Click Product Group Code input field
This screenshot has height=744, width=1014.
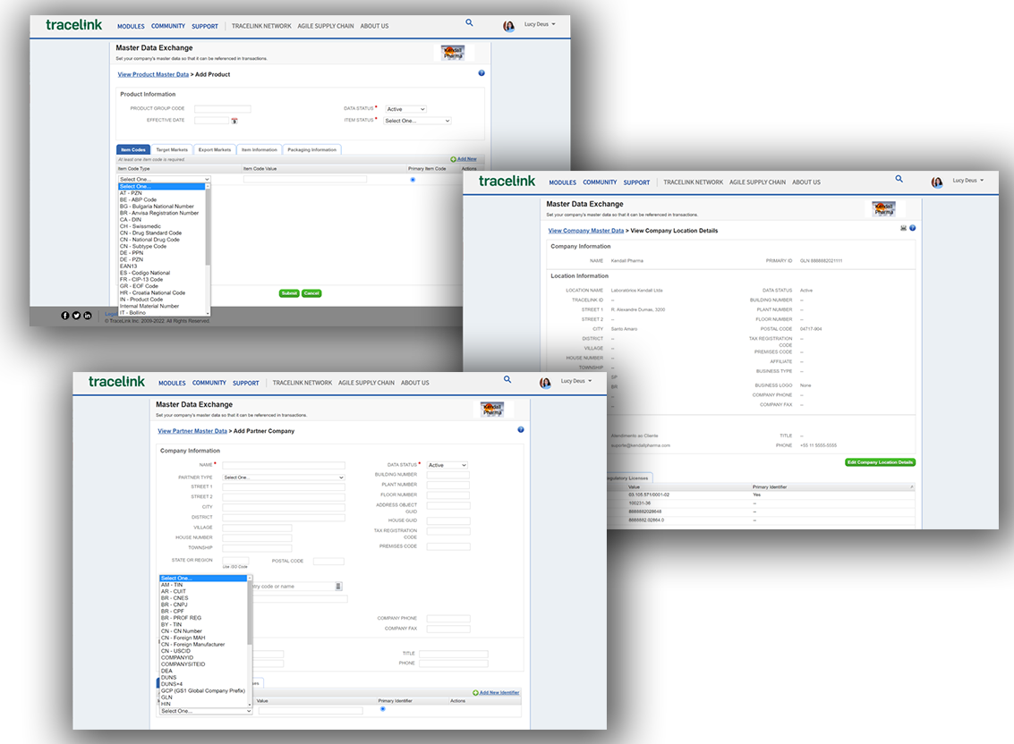point(223,109)
